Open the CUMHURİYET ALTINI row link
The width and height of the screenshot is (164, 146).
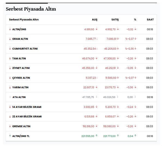click(x=25, y=49)
